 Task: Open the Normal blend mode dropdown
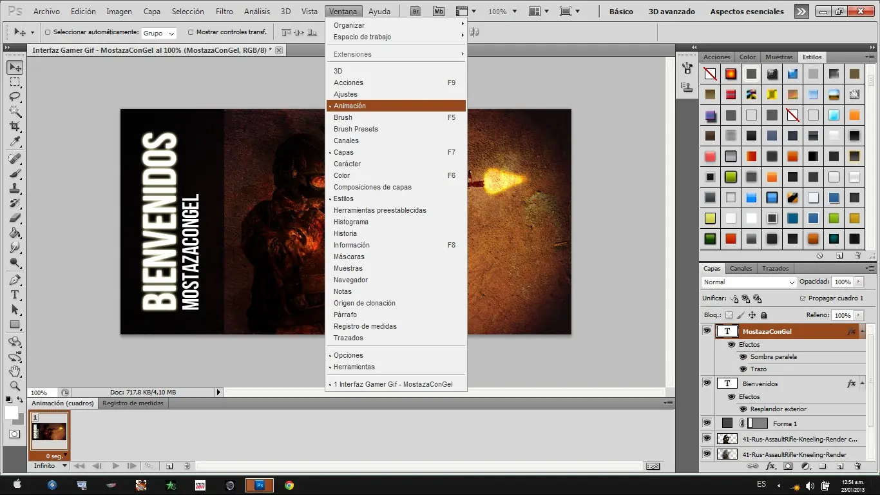749,282
